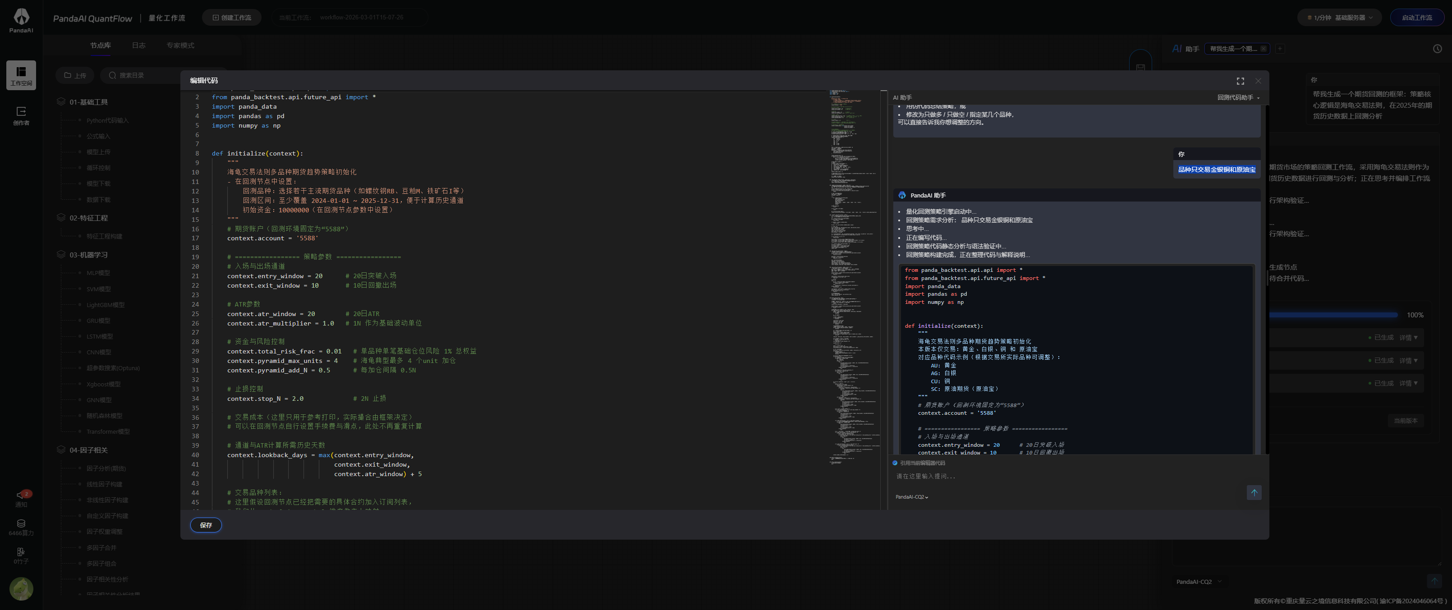This screenshot has height=610, width=1452.
Task: Add a new chat tab with the plus icon
Action: click(1280, 49)
